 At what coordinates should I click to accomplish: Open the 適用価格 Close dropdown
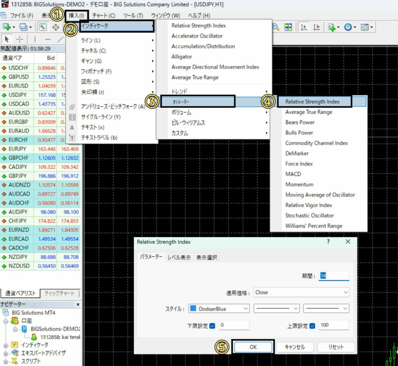pyautogui.click(x=302, y=292)
